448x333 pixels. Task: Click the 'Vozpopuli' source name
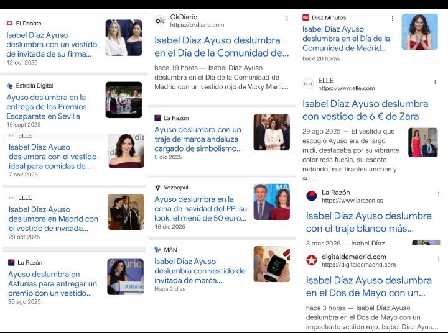coord(177,188)
